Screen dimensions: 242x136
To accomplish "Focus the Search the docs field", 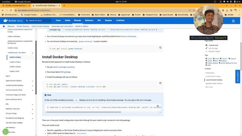I will [38, 20].
